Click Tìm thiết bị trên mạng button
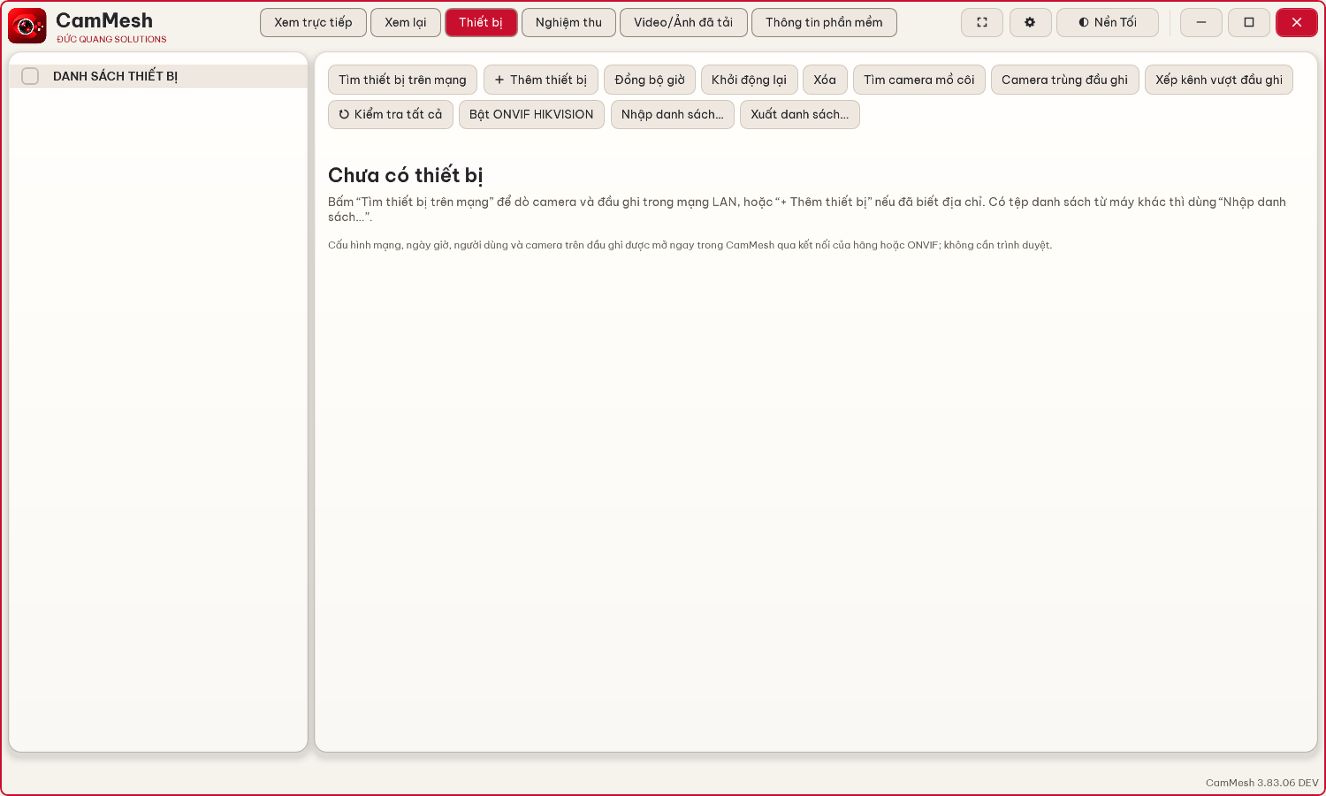Image resolution: width=1326 pixels, height=796 pixels. pyautogui.click(x=402, y=80)
